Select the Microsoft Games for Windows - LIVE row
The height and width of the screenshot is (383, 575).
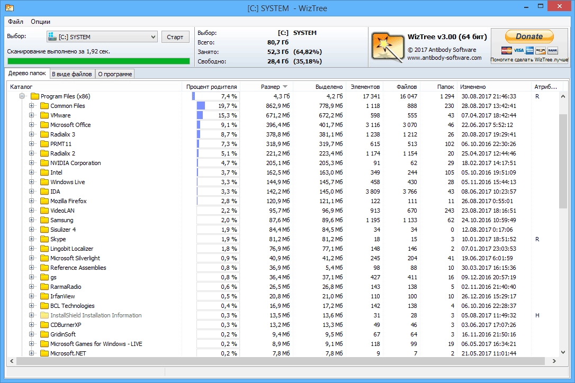tap(282, 344)
